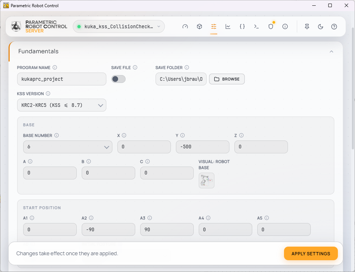
Task: Open the terminal console icon
Action: tap(256, 26)
